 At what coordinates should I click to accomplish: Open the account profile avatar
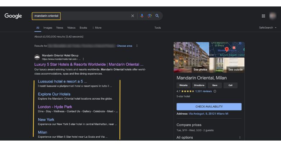pos(273,16)
